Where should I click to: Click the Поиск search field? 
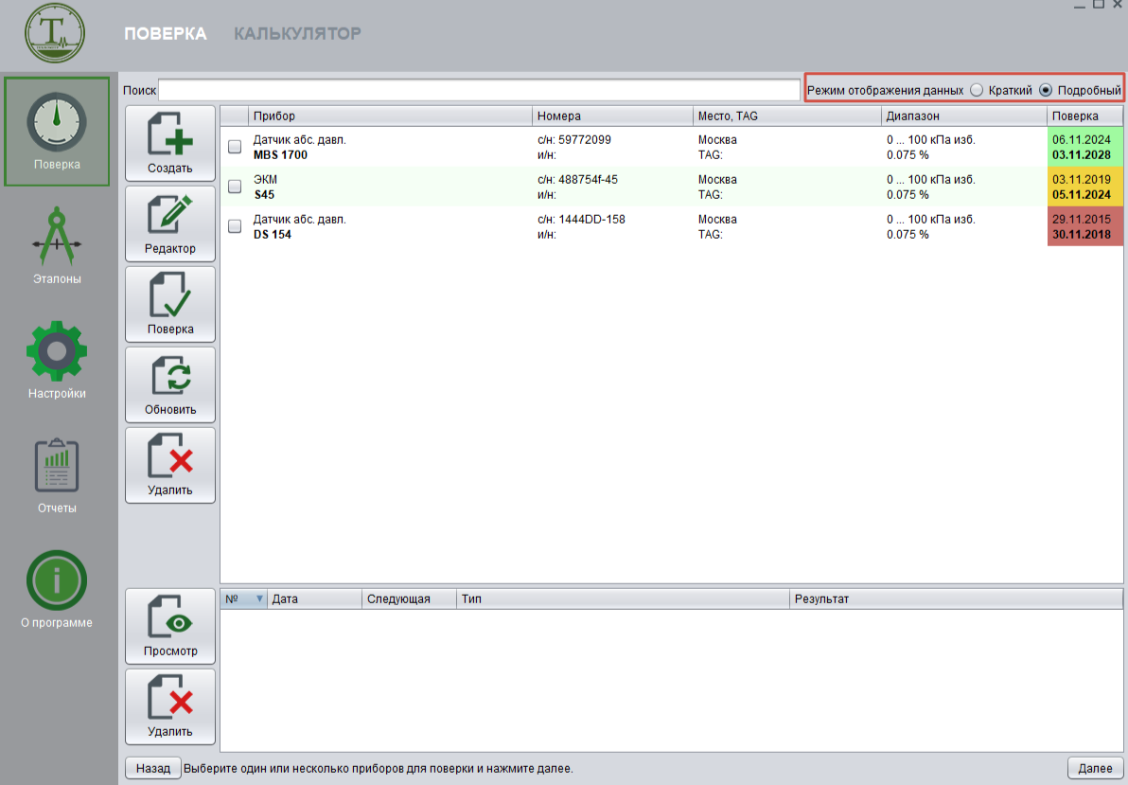coord(479,90)
